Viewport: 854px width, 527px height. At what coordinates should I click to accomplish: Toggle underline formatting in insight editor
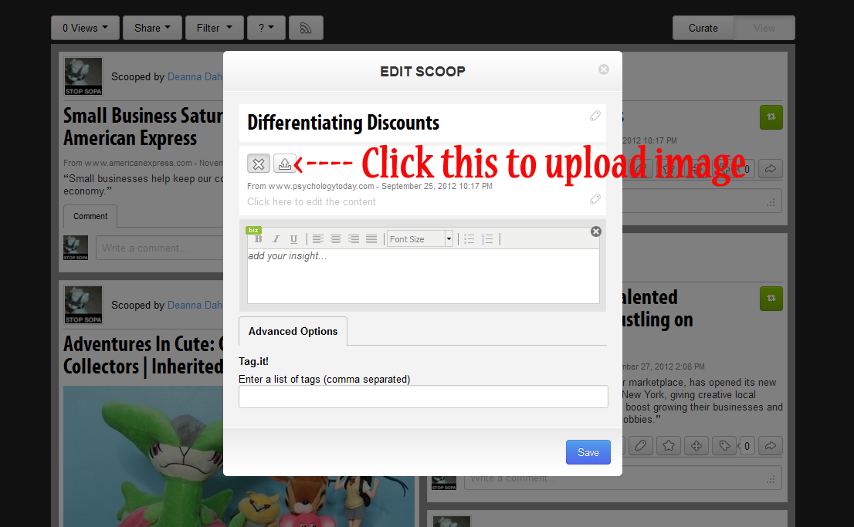(x=293, y=239)
